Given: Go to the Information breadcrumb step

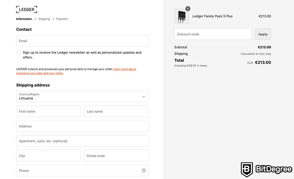Looking at the screenshot, I should (24, 19).
